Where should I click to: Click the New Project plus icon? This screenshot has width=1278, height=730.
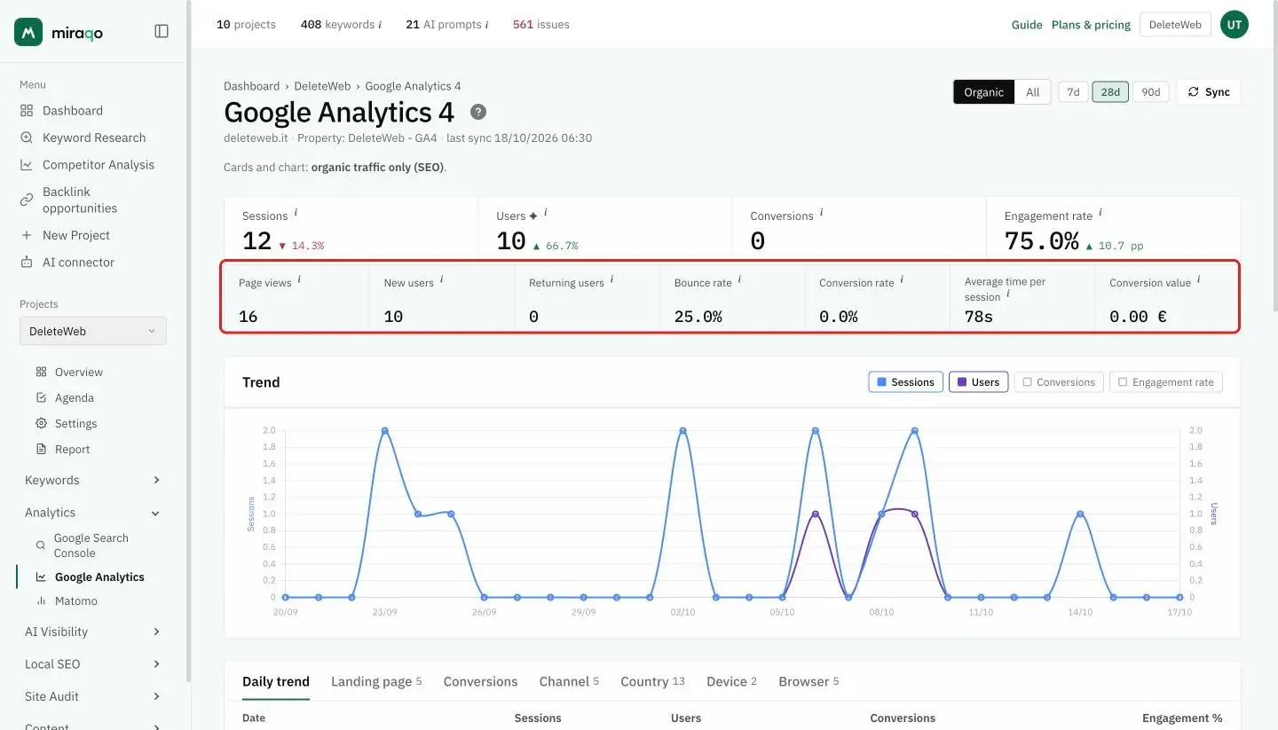[x=26, y=235]
